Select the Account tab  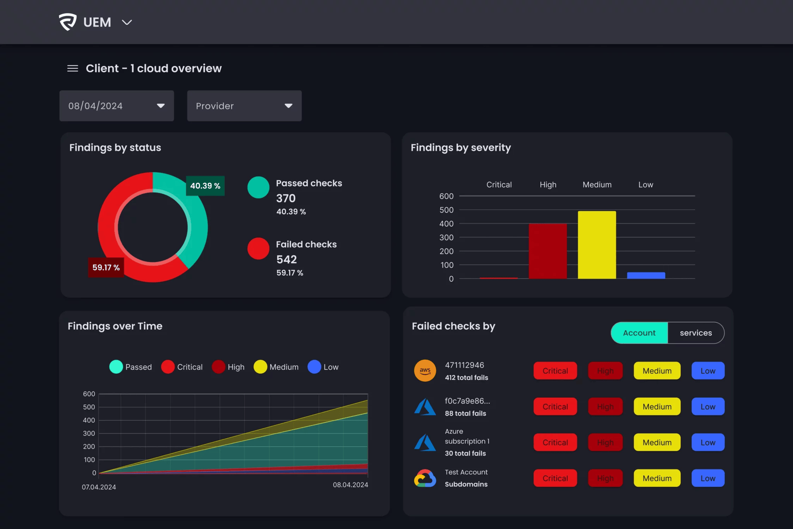click(639, 333)
